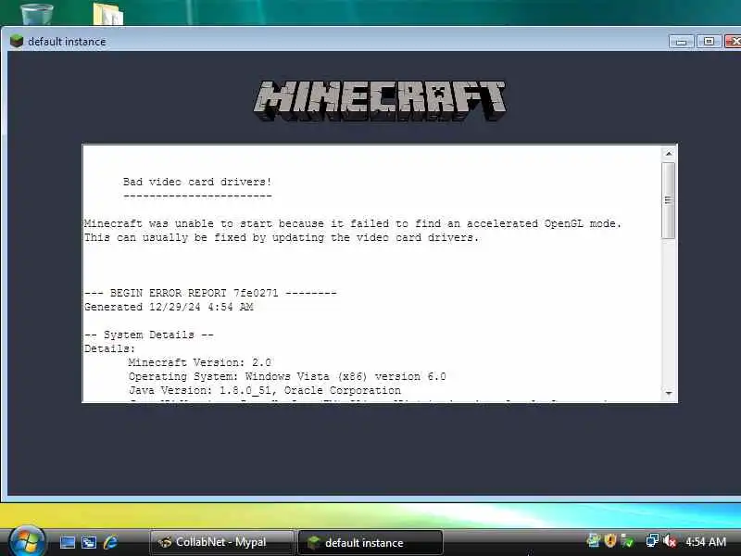Image resolution: width=741 pixels, height=556 pixels.
Task: Click the "Java Version: 1.8.0_51" line
Action: click(x=264, y=390)
